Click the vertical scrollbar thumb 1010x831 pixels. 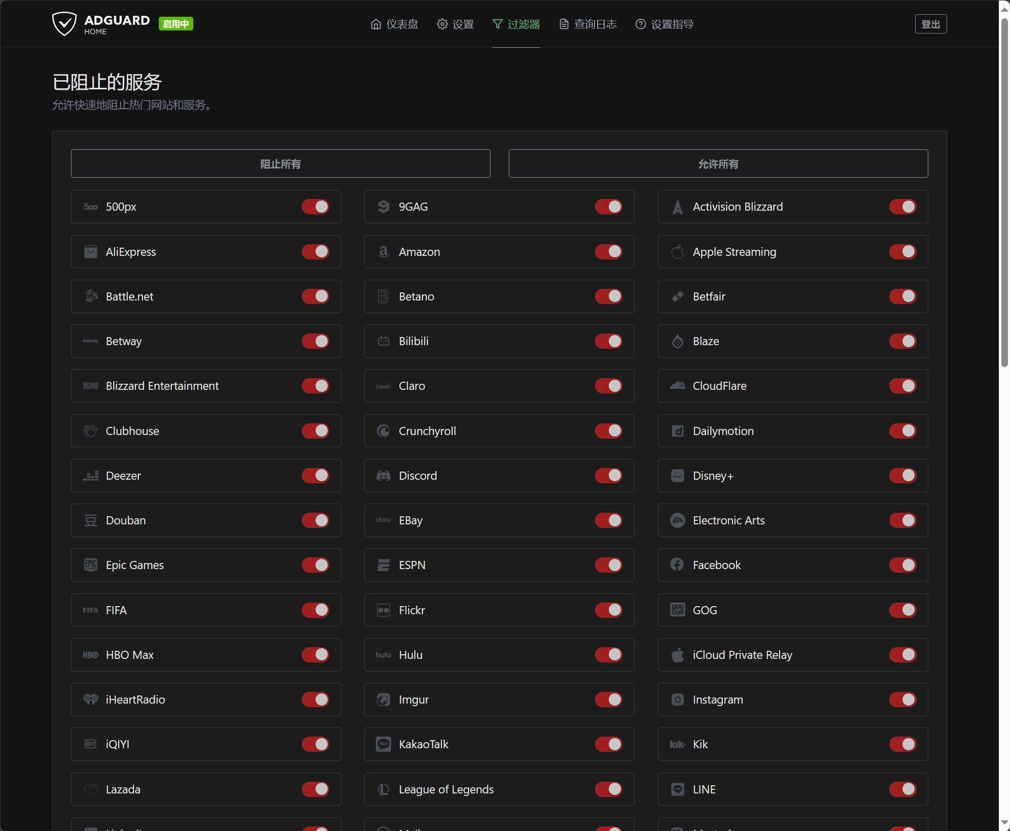1004,192
